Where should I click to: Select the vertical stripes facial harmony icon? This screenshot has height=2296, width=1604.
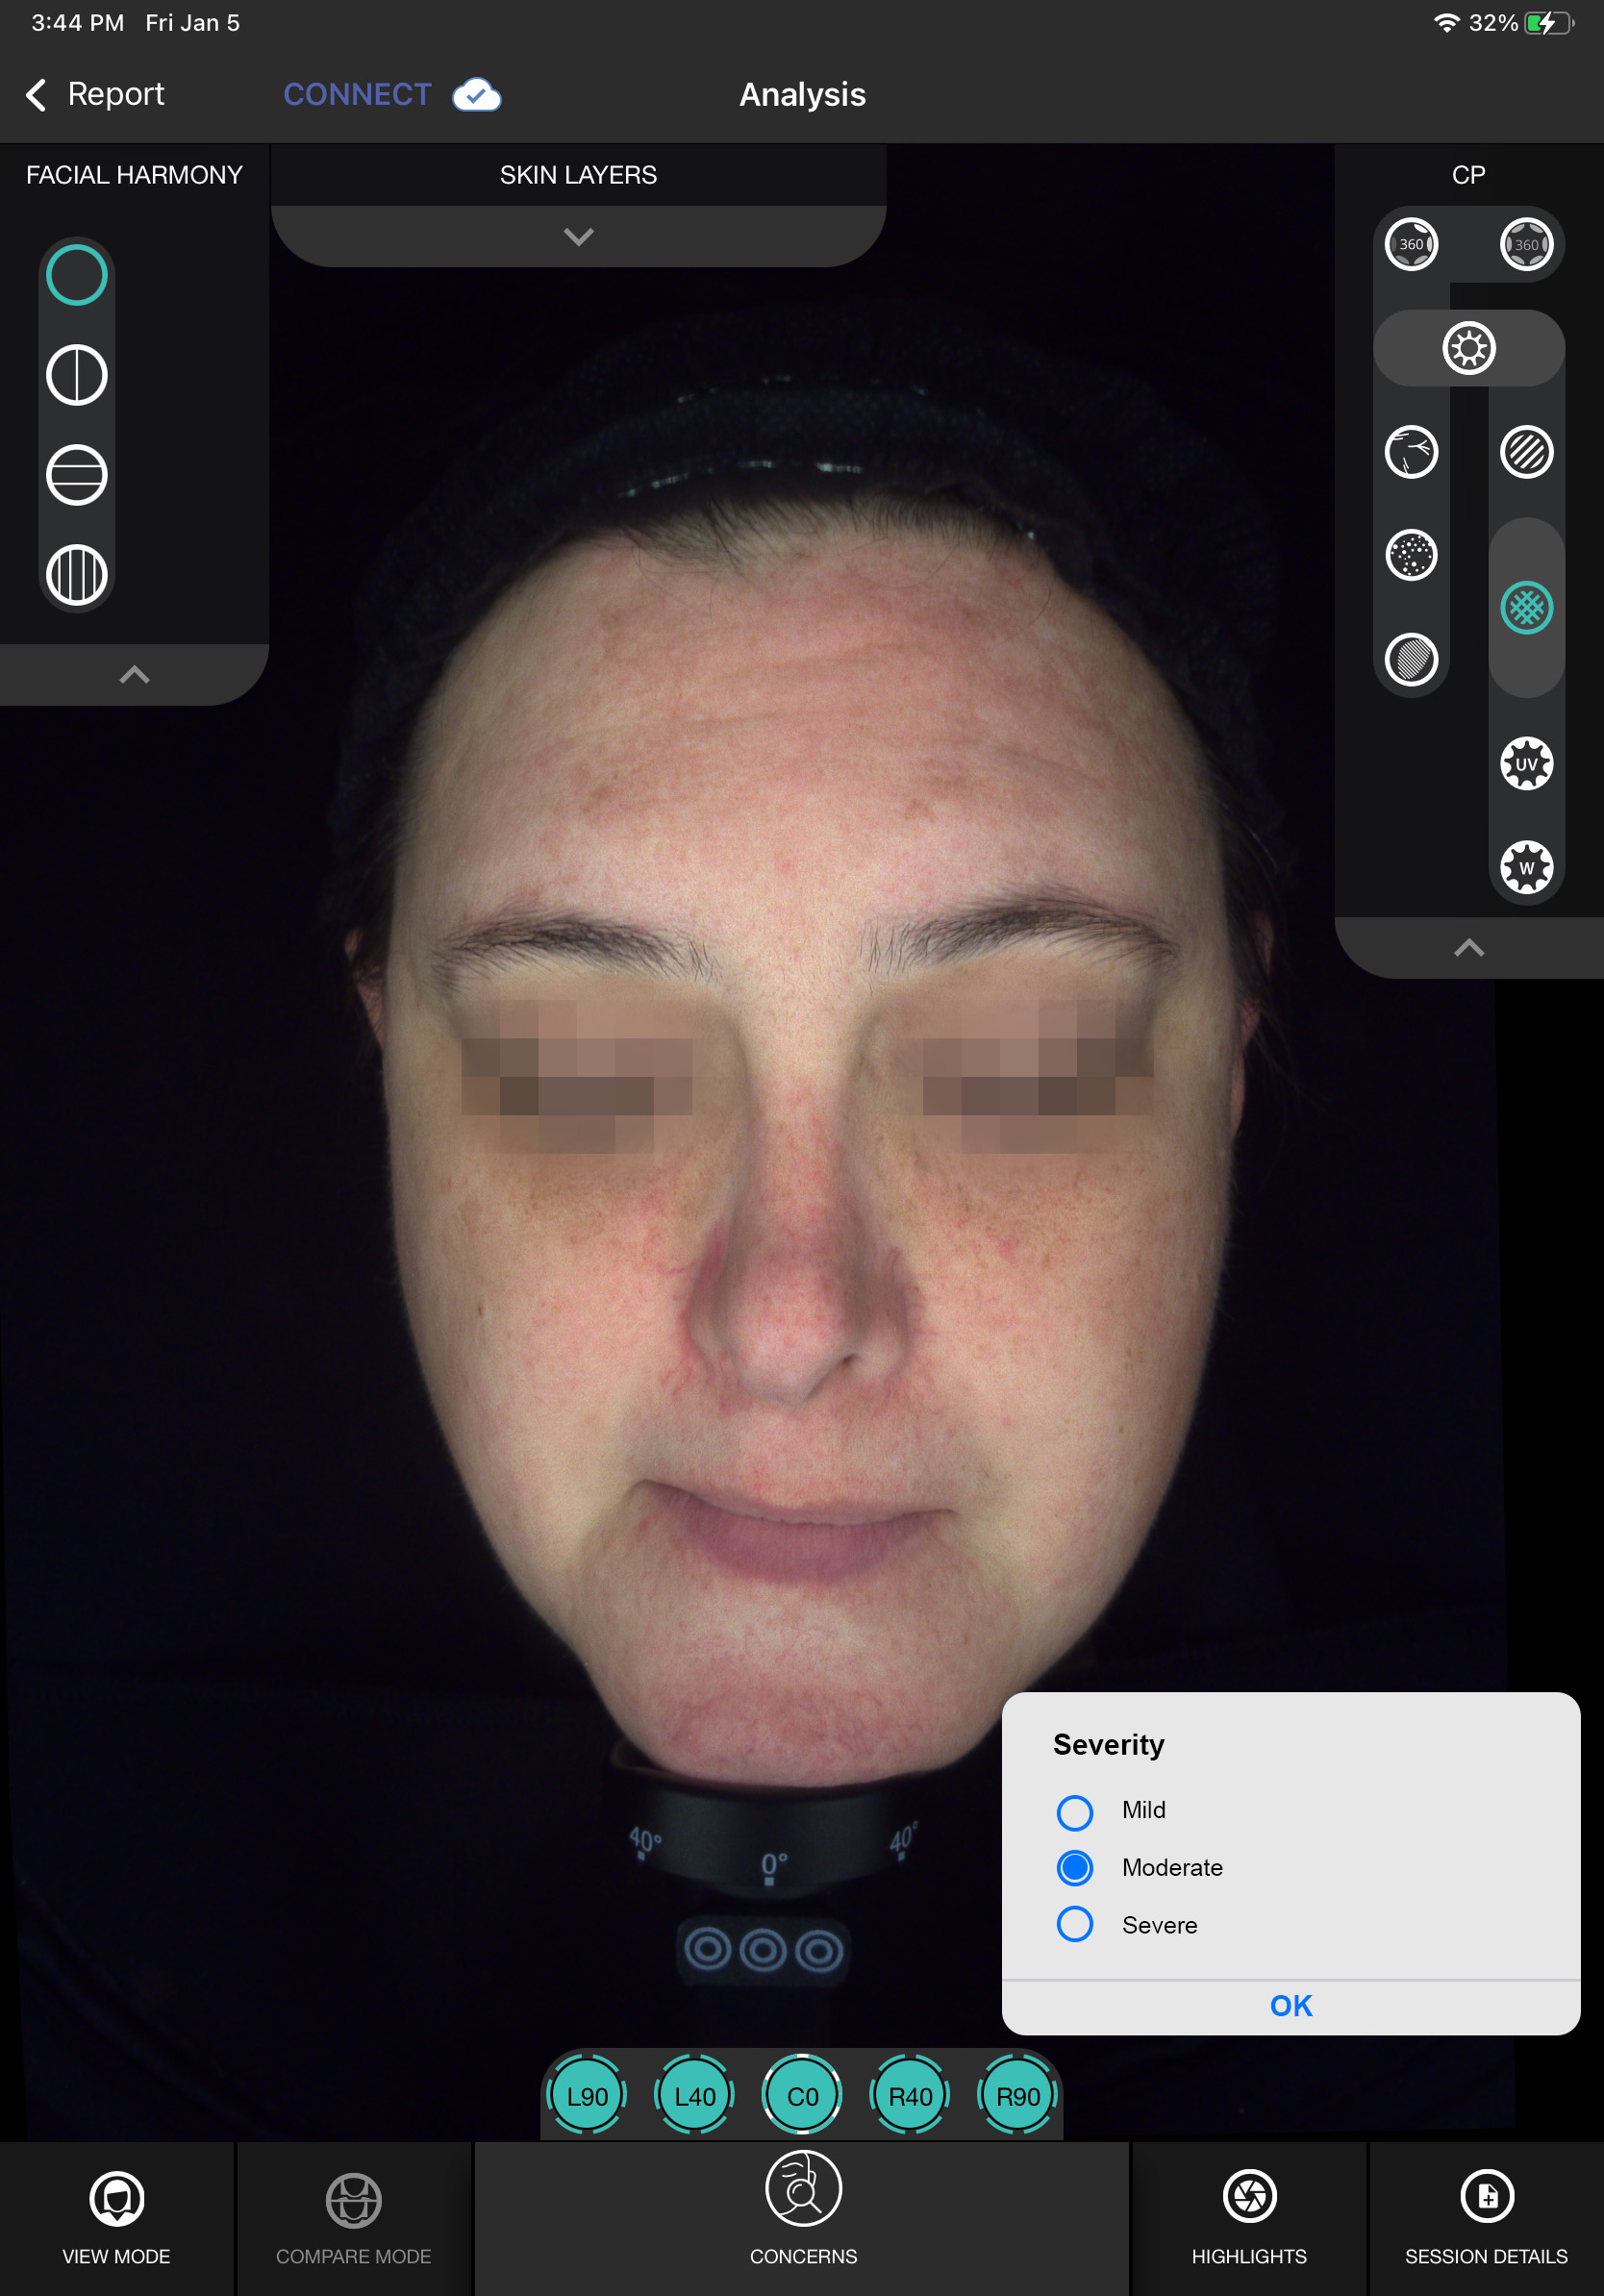click(x=77, y=575)
